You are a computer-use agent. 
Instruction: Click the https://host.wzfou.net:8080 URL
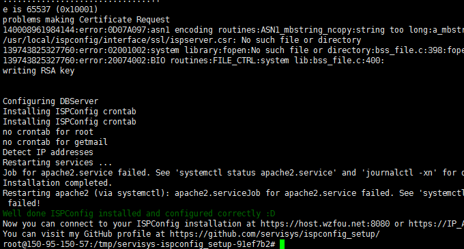(325, 224)
